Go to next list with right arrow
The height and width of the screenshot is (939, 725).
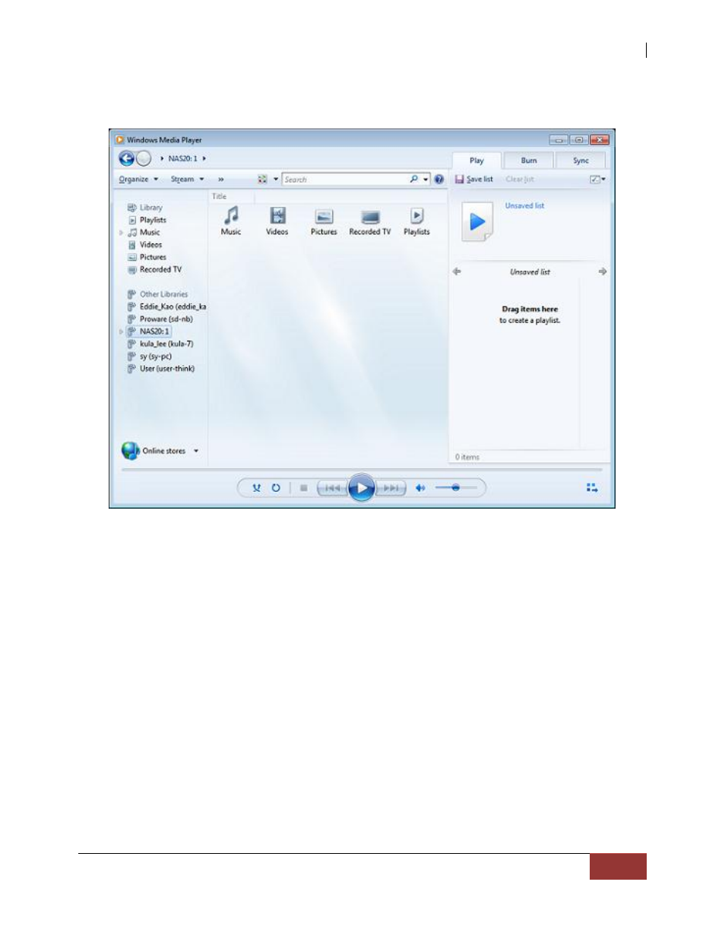(x=603, y=271)
